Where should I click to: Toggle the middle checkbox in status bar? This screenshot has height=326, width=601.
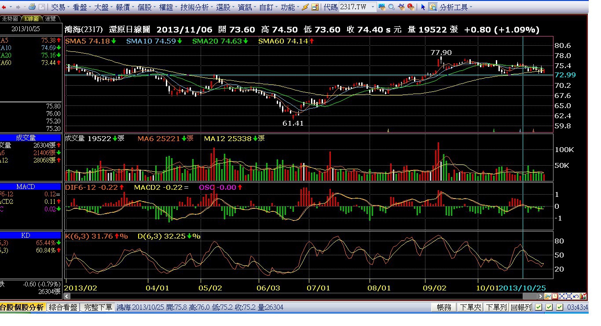[x=549, y=308]
